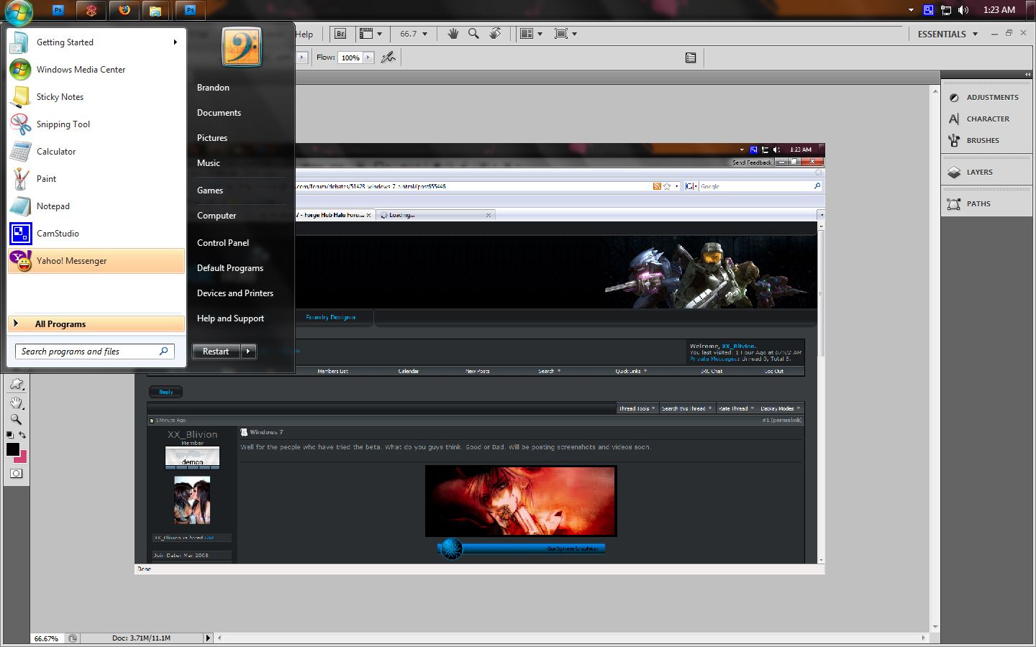The image size is (1036, 647).
Task: Click the Windows Start orb
Action: point(19,11)
